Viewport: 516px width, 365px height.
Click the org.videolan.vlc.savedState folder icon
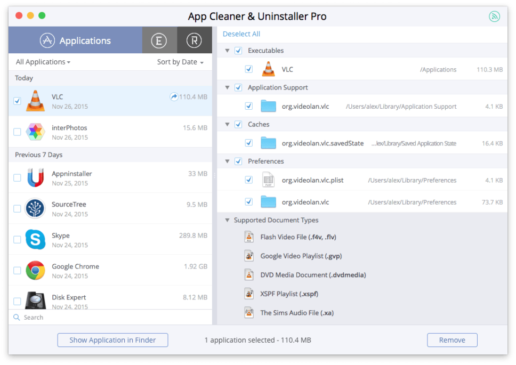point(268,143)
